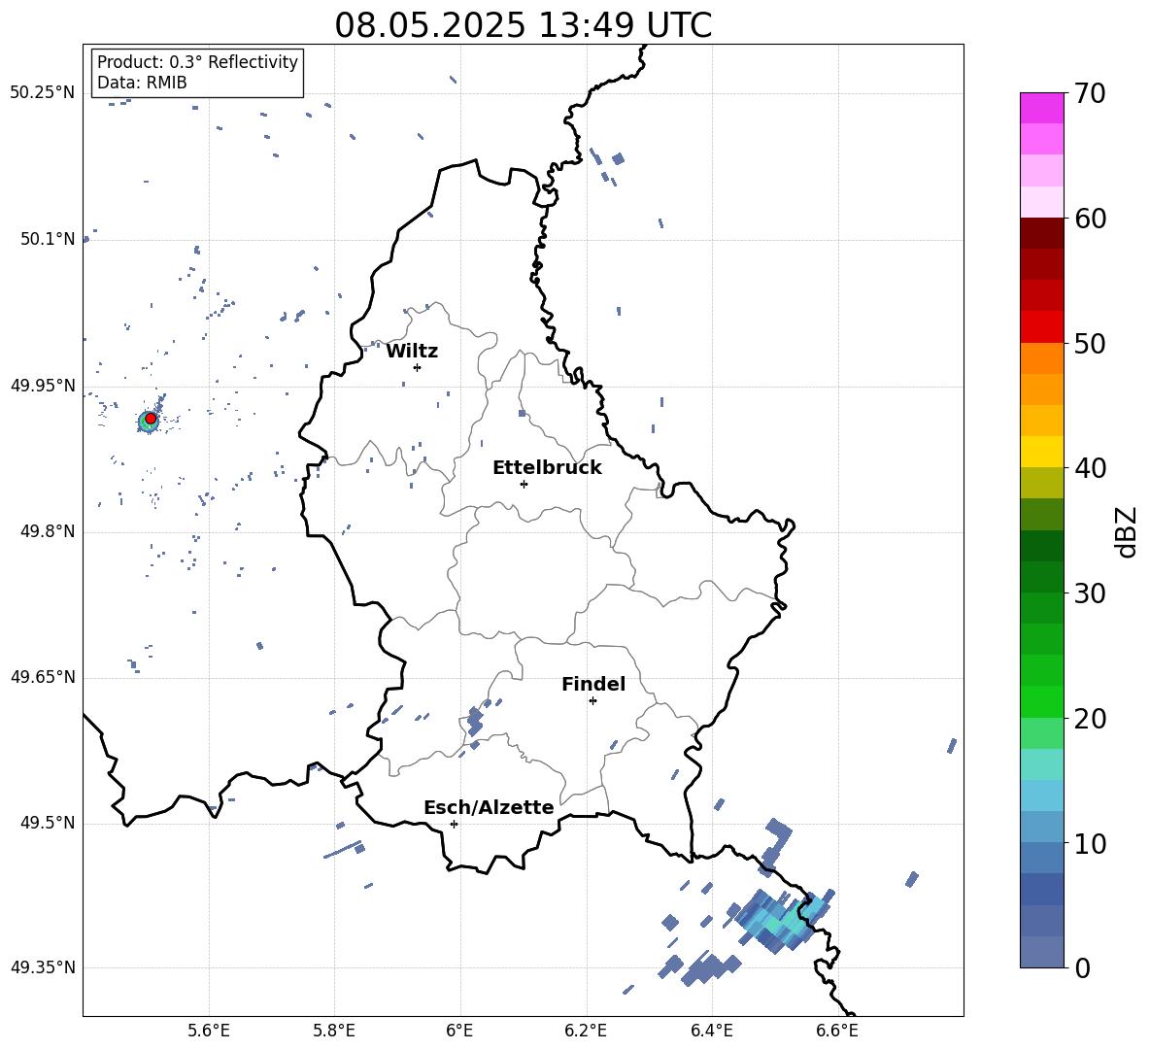Click the Esch/Alzette city label

tap(489, 807)
